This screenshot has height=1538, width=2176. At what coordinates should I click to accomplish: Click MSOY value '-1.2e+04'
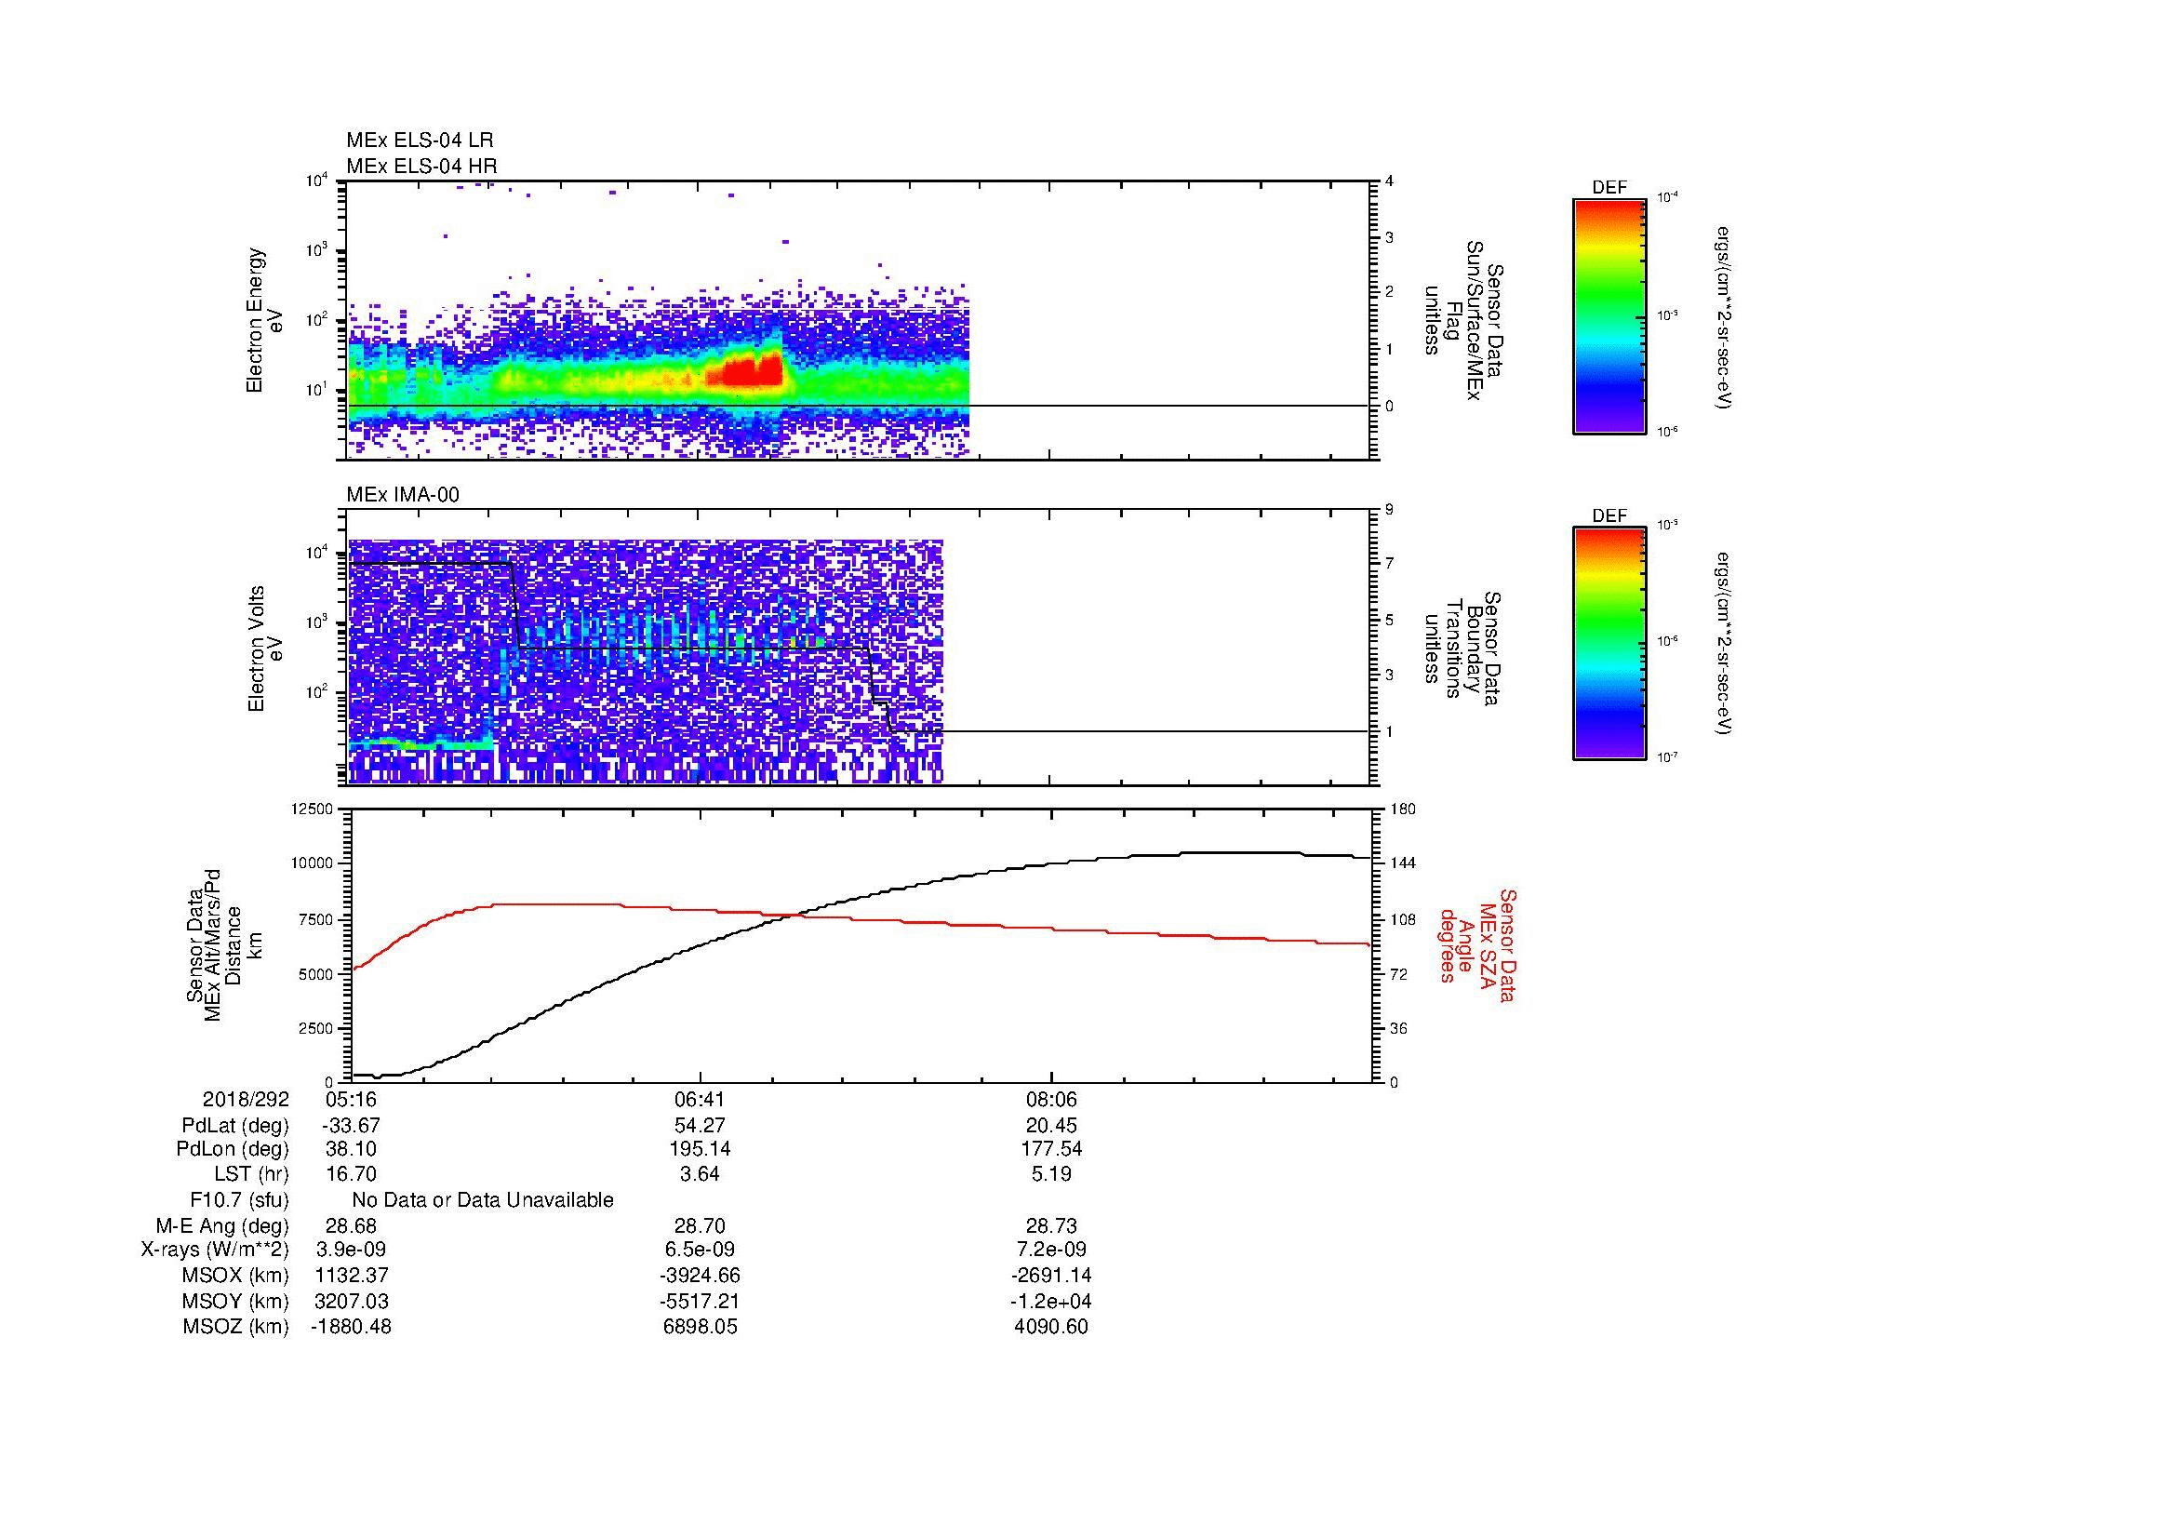pos(1051,1301)
